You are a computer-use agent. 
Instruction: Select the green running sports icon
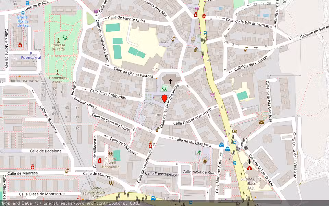[x=199, y=152]
